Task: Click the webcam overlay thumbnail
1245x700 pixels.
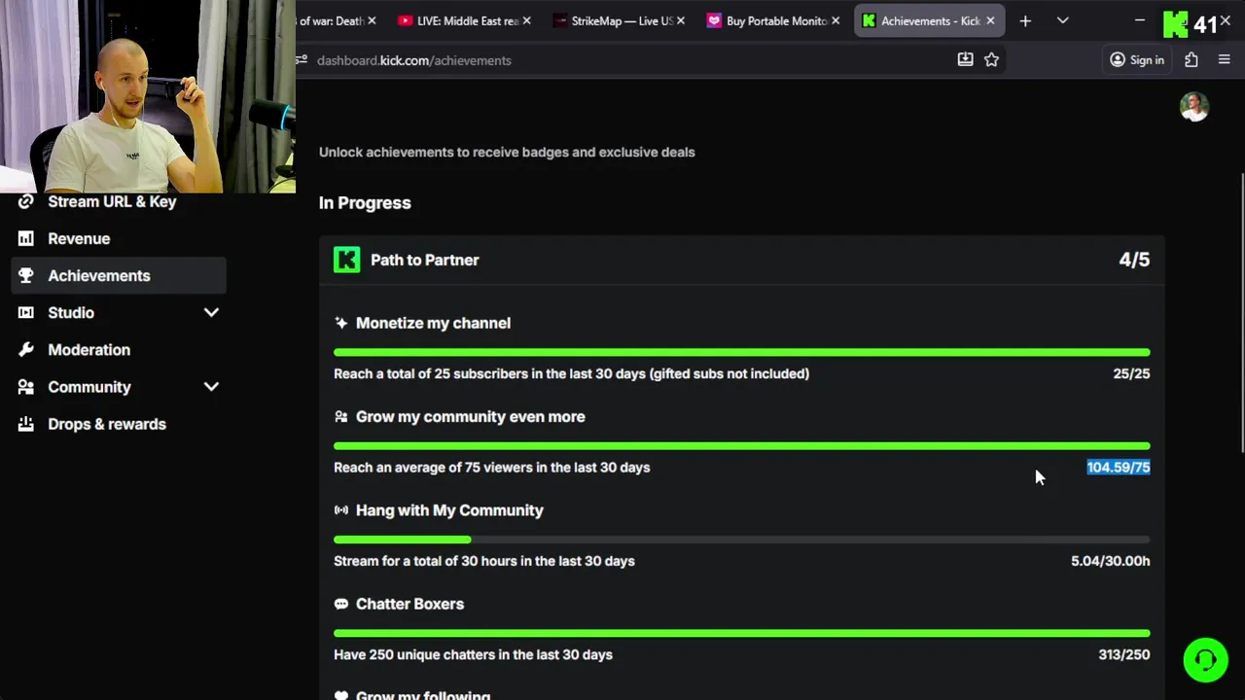Action: pos(148,96)
